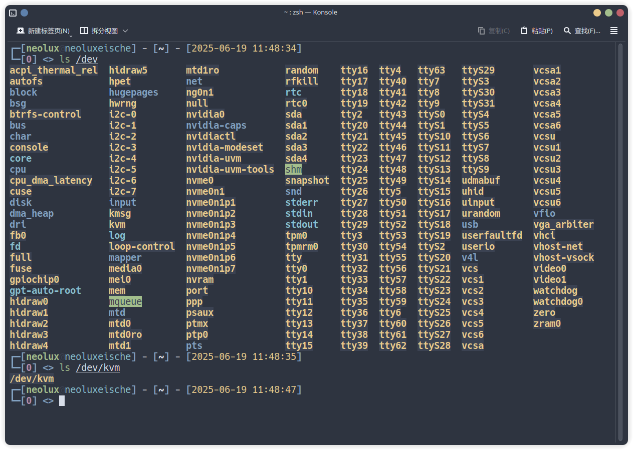Click the underlined /dev/kvm command argument
Viewport: 633px width, 450px height.
(98, 368)
